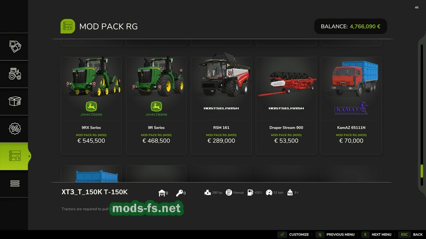
Task: Select the KamAZ 65111N truck card
Action: click(351, 106)
